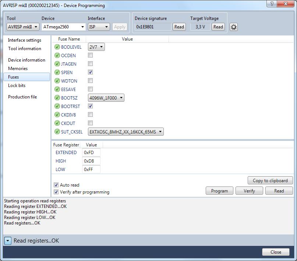Image resolution: width=297 pixels, height=261 pixels.
Task: Click the green status icon beside JTAGEN
Action: (x=57, y=64)
